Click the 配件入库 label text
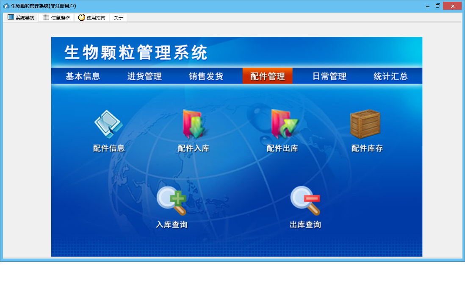 (194, 148)
